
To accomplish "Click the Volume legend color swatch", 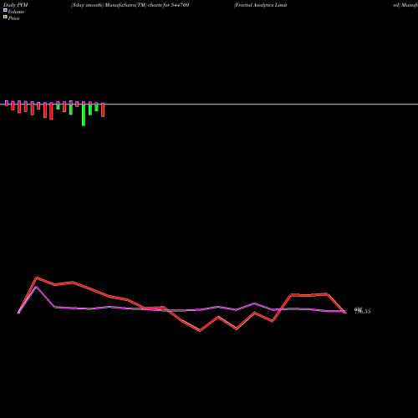I will (5, 10).
